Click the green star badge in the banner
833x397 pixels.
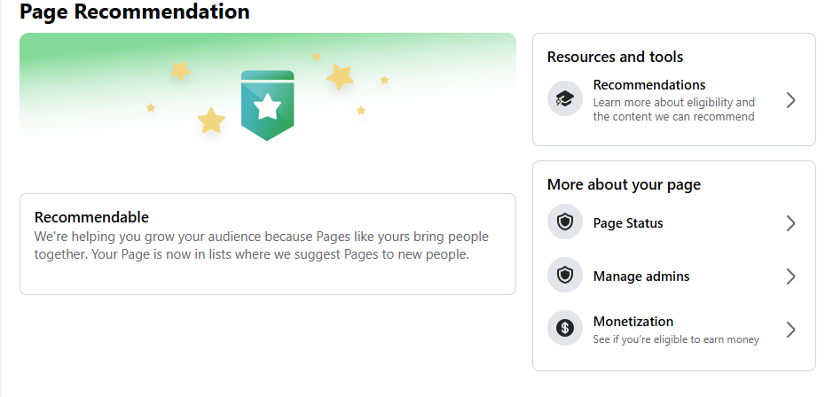pyautogui.click(x=267, y=105)
